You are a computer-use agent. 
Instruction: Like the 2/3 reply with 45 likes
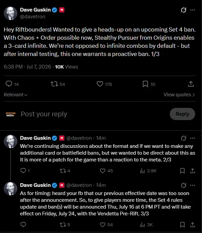click(103, 171)
